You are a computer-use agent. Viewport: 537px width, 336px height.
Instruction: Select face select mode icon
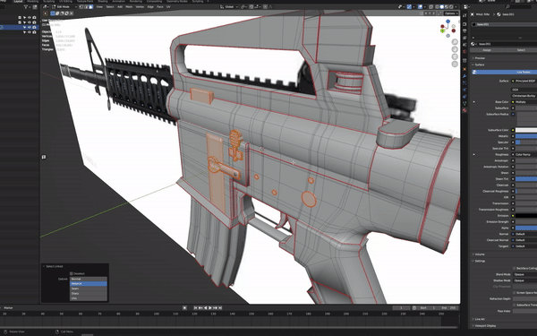click(90, 7)
